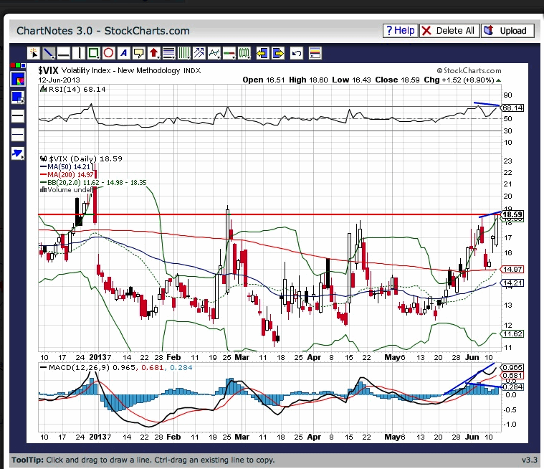Click the 68.14 RSI value tag
The height and width of the screenshot is (469, 544).
(512, 108)
